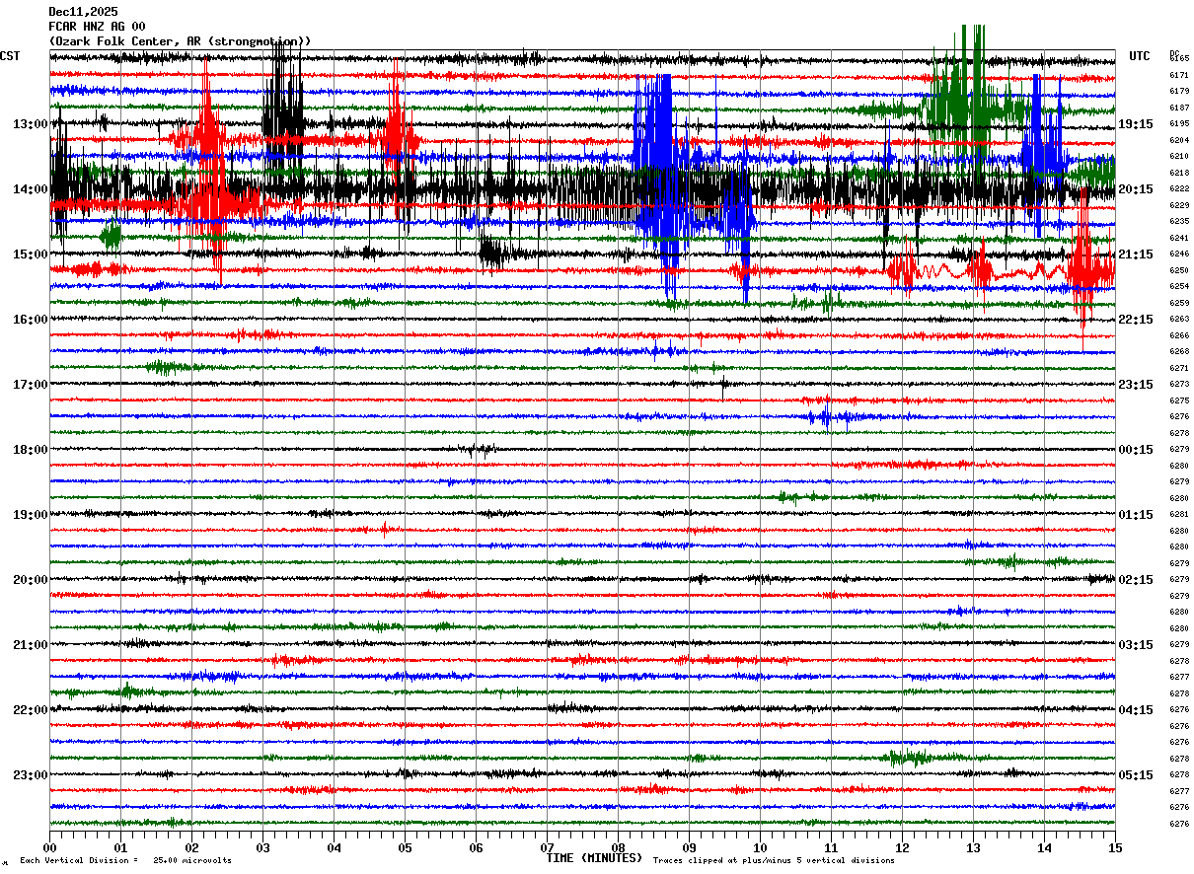The height and width of the screenshot is (874, 1194).
Task: Click the "21:00" CST time label
Action: pos(30,645)
